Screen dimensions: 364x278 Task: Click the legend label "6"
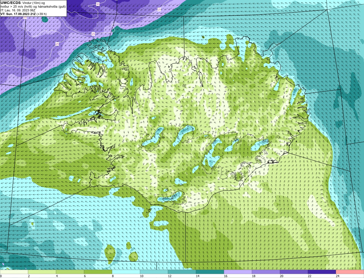click(x=84, y=276)
